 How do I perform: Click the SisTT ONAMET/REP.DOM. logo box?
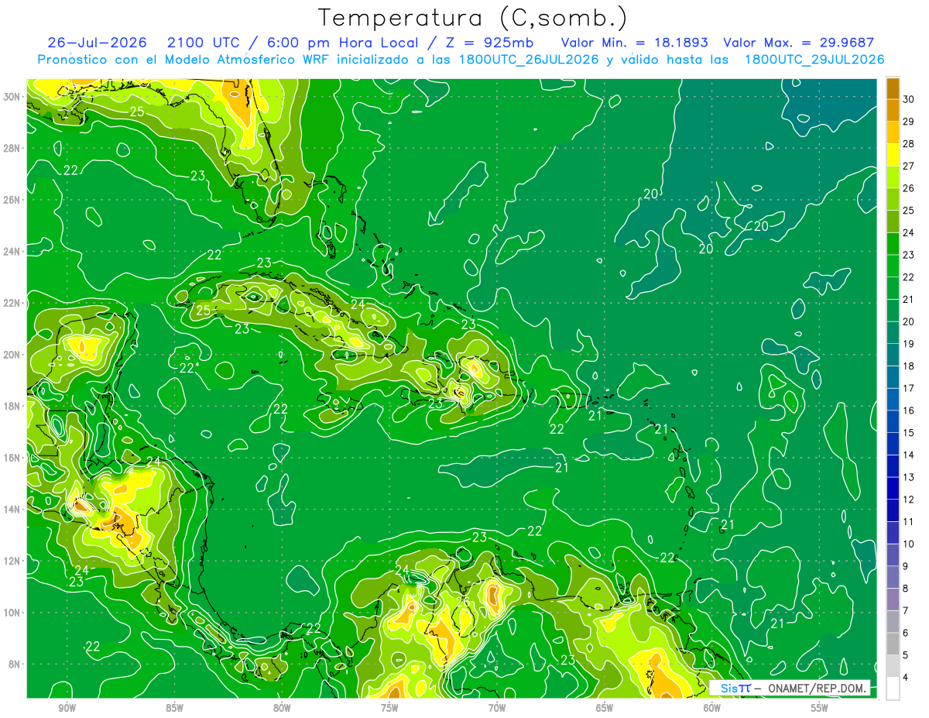click(790, 688)
